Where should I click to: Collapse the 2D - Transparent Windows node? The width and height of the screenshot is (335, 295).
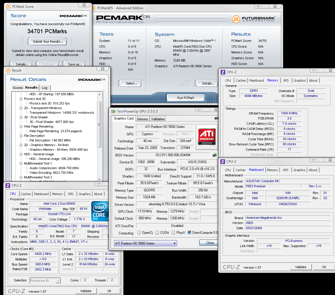[x=21, y=108]
